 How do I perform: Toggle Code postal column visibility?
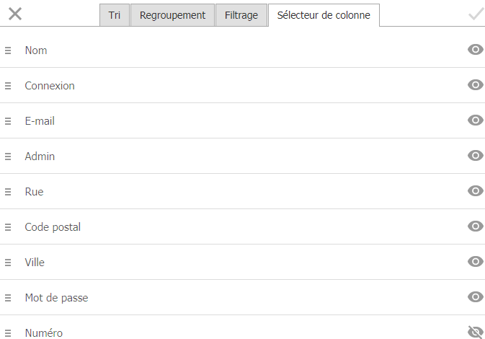[476, 226]
